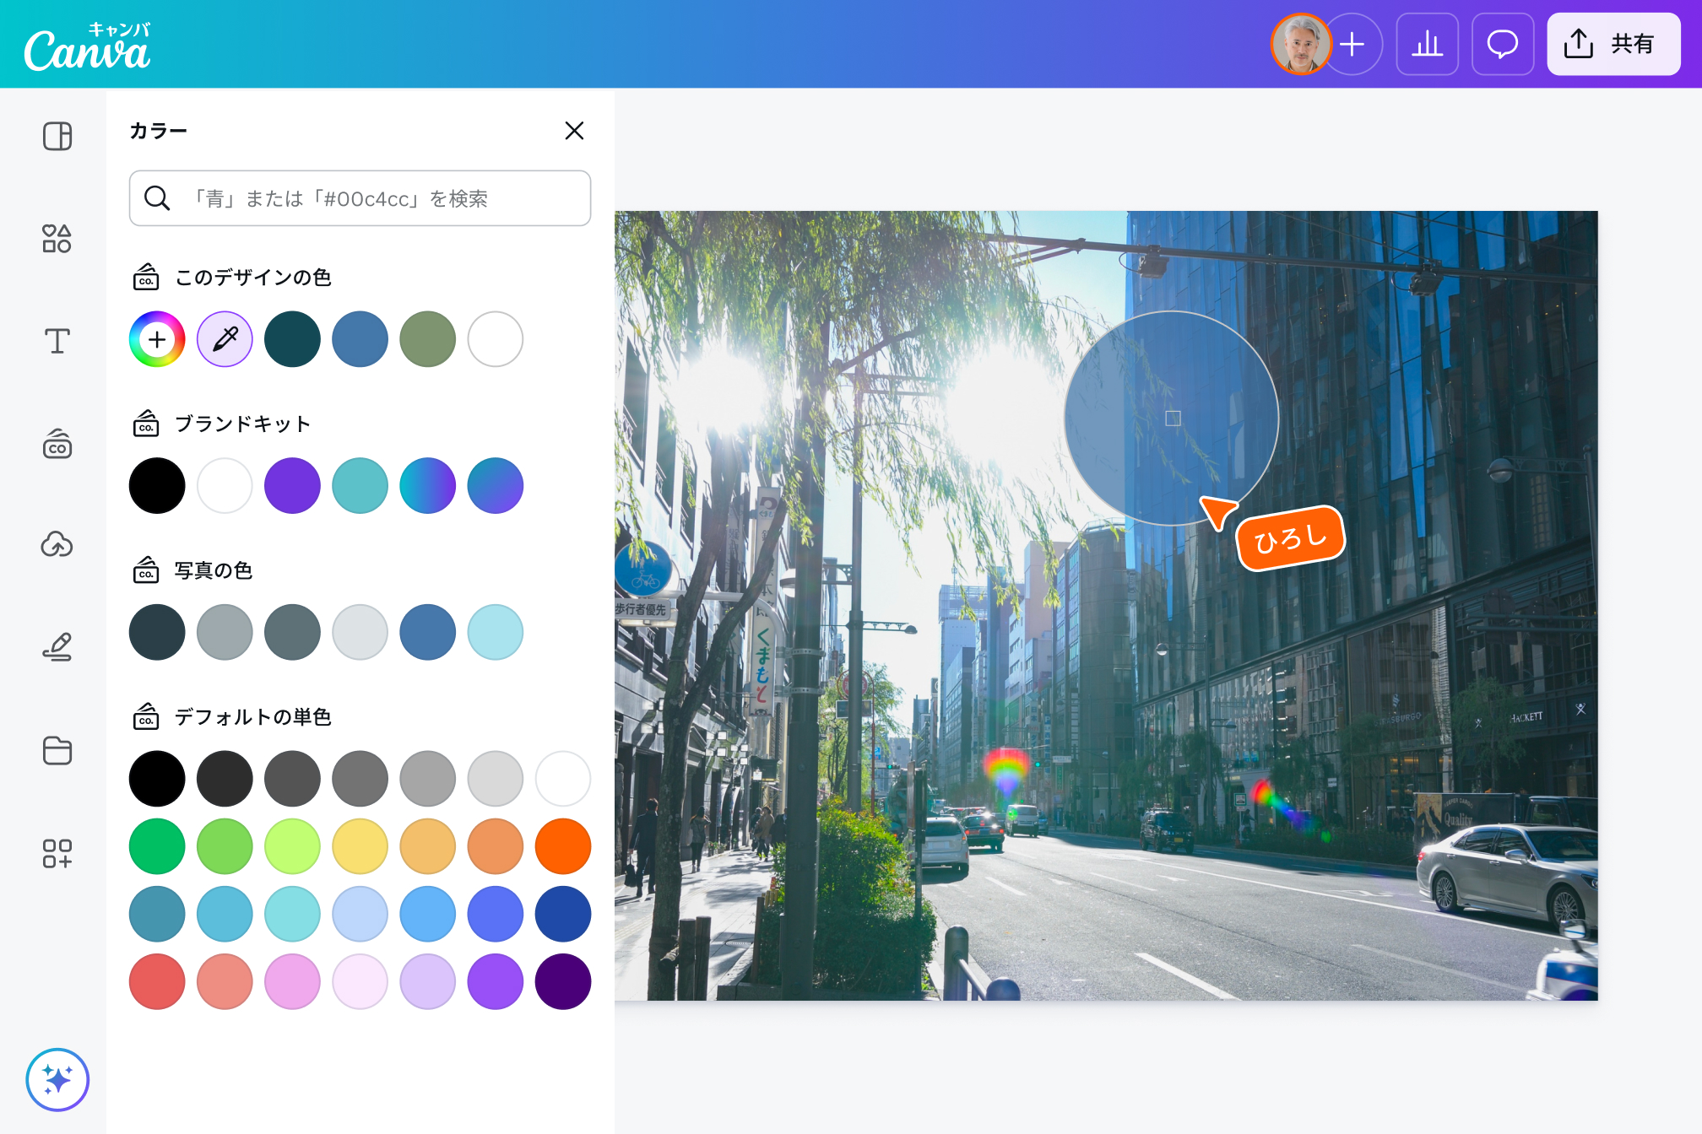
Task: Apply the bright orange default swatch
Action: [562, 846]
